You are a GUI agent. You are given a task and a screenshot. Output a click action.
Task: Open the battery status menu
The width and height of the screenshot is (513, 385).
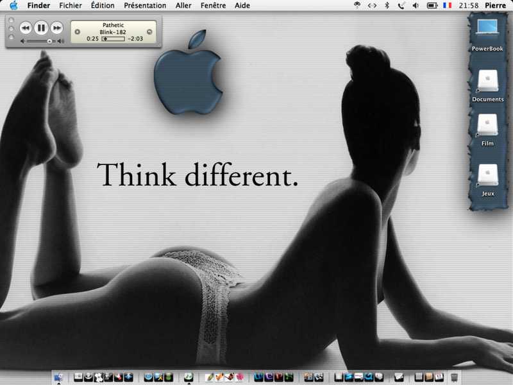432,5
